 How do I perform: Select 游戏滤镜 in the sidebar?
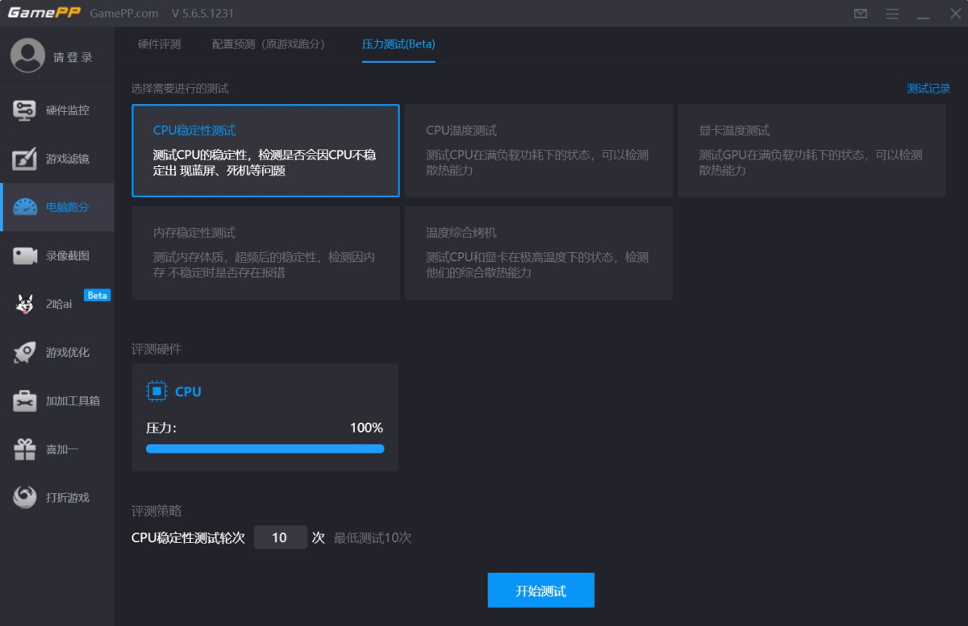coord(56,159)
